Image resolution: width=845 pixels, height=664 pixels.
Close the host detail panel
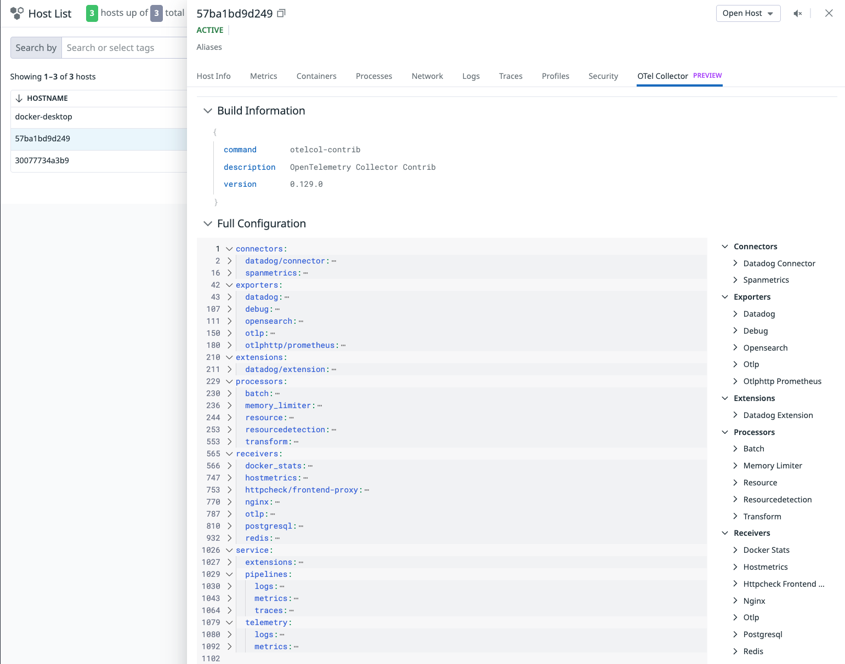tap(829, 13)
